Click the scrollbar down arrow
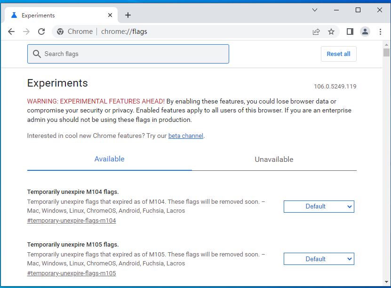Image resolution: width=391 pixels, height=288 pixels. tap(386, 282)
